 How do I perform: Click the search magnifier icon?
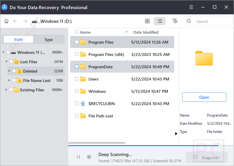[189, 21]
